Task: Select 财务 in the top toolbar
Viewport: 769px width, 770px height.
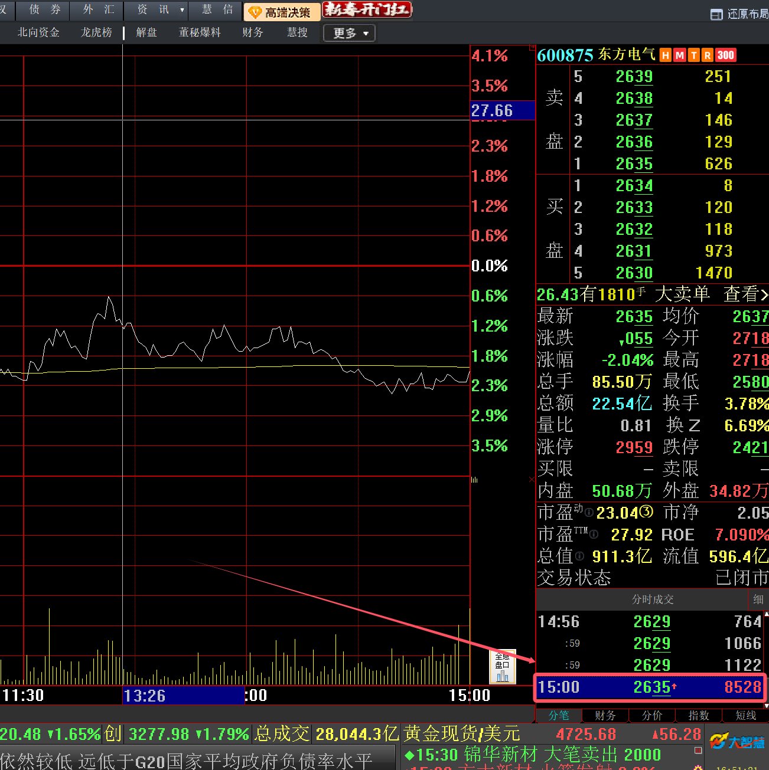Action: [x=253, y=32]
